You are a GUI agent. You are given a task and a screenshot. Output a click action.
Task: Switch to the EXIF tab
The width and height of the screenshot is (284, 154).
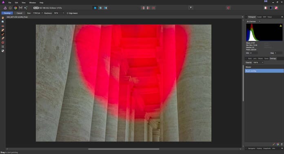pos(264,17)
